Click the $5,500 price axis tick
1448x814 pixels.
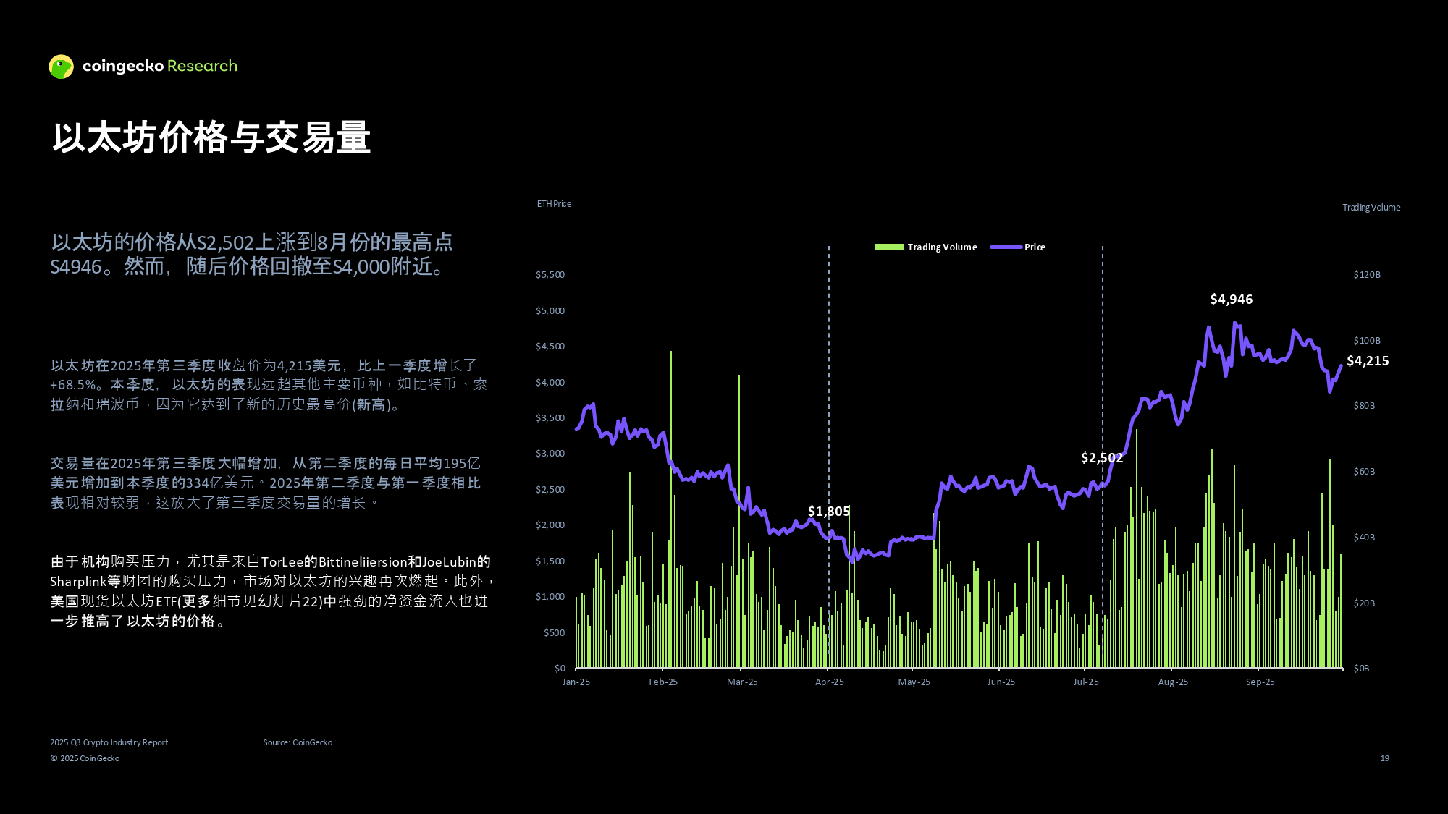click(550, 275)
